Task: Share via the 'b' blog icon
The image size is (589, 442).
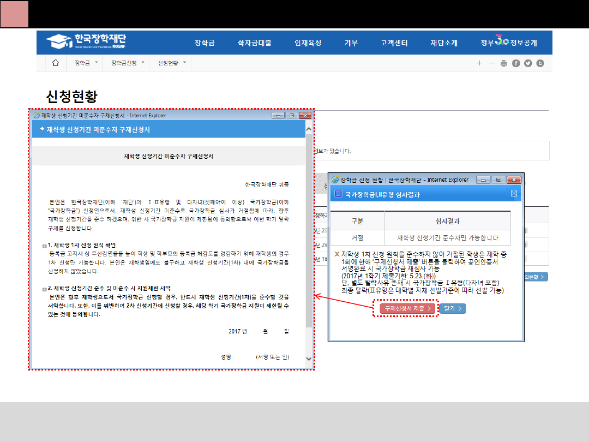Action: tap(540, 63)
